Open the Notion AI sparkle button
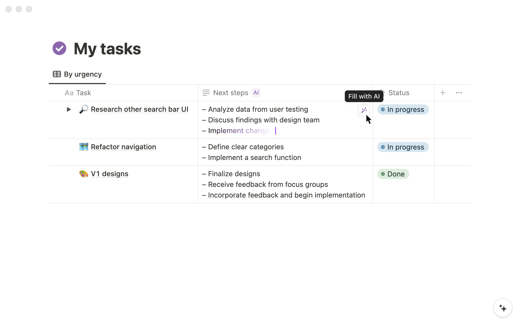Screen dimensions: 520x325 pos(503,308)
